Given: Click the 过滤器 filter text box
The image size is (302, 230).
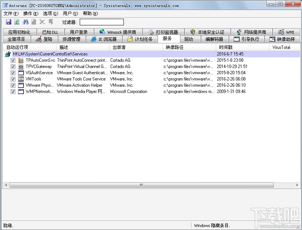Looking at the screenshot, I should pos(102,22).
